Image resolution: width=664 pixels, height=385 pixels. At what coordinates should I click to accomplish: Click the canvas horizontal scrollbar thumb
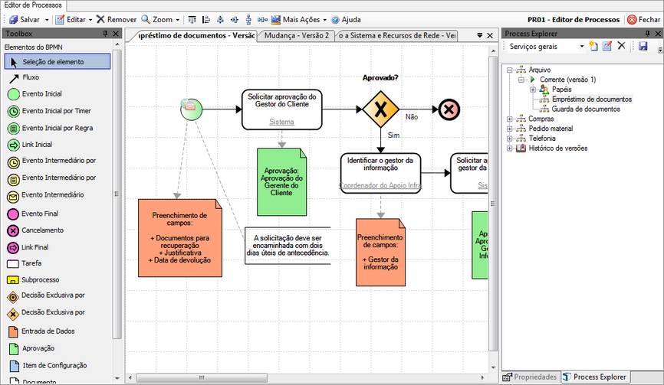pos(202,378)
